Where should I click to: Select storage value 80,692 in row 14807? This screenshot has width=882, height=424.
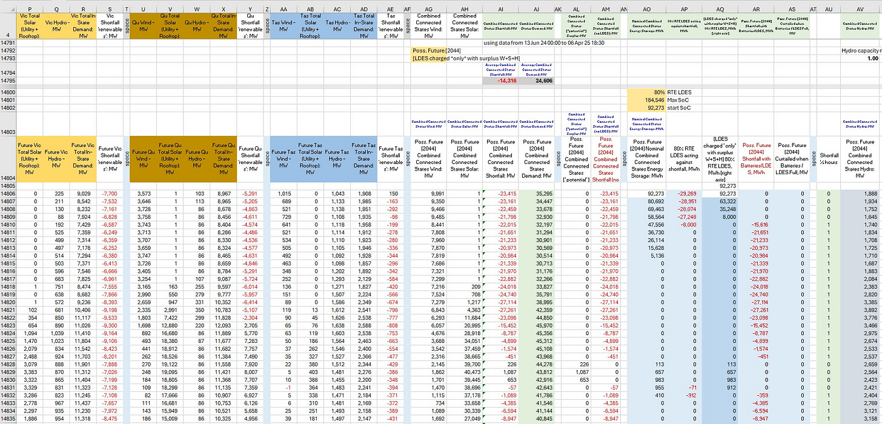[647, 200]
